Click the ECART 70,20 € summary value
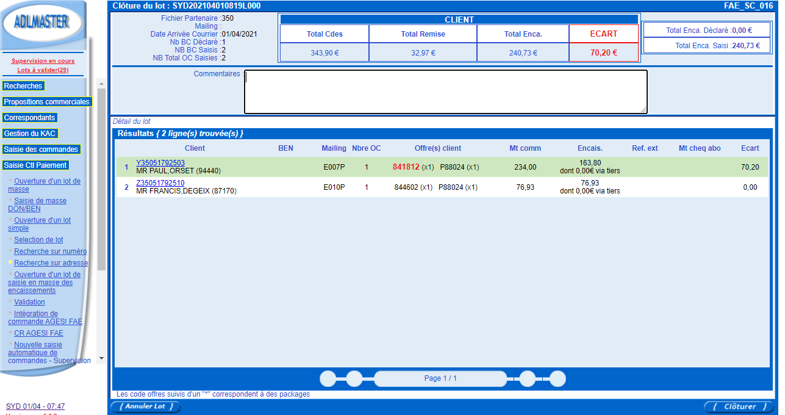This screenshot has width=785, height=415. tap(604, 52)
